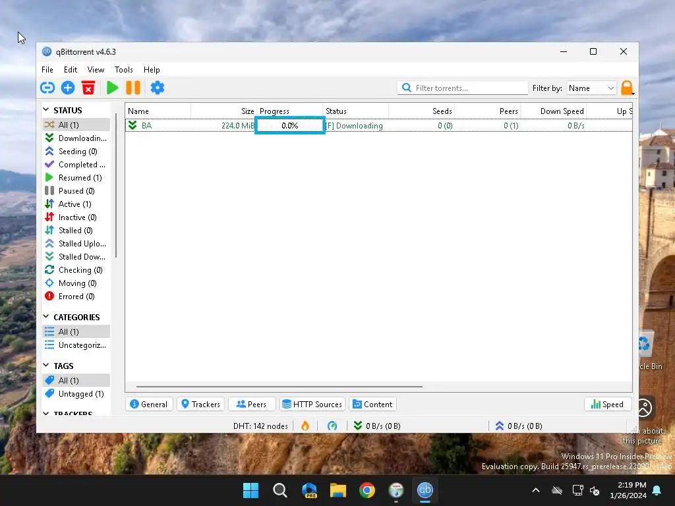The image size is (675, 506).
Task: Open the Help menu
Action: point(152,70)
